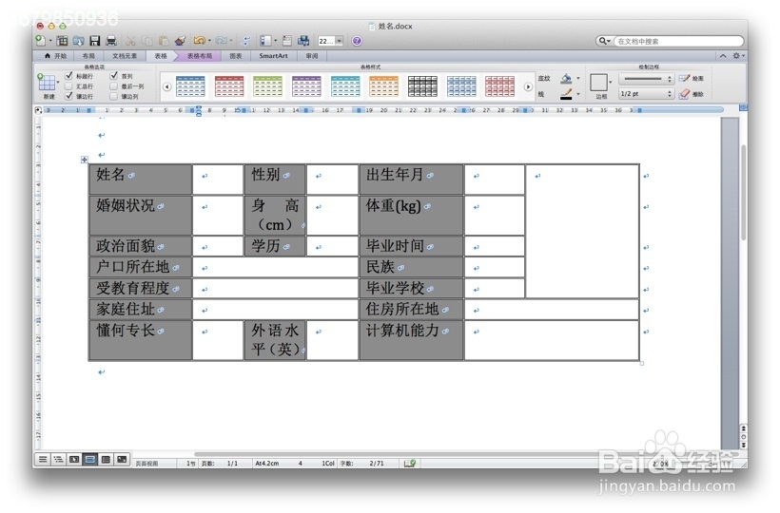The image size is (780, 513).
Task: Toggle show paragraph marks icon
Action: [x=245, y=41]
